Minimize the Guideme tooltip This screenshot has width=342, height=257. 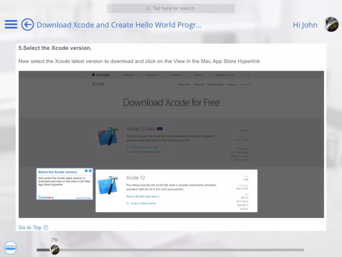[86, 171]
